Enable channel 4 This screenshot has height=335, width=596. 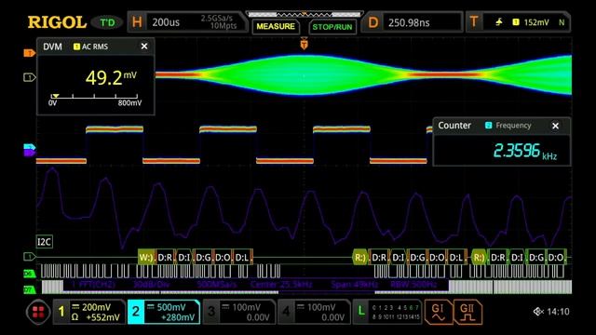tap(314, 312)
